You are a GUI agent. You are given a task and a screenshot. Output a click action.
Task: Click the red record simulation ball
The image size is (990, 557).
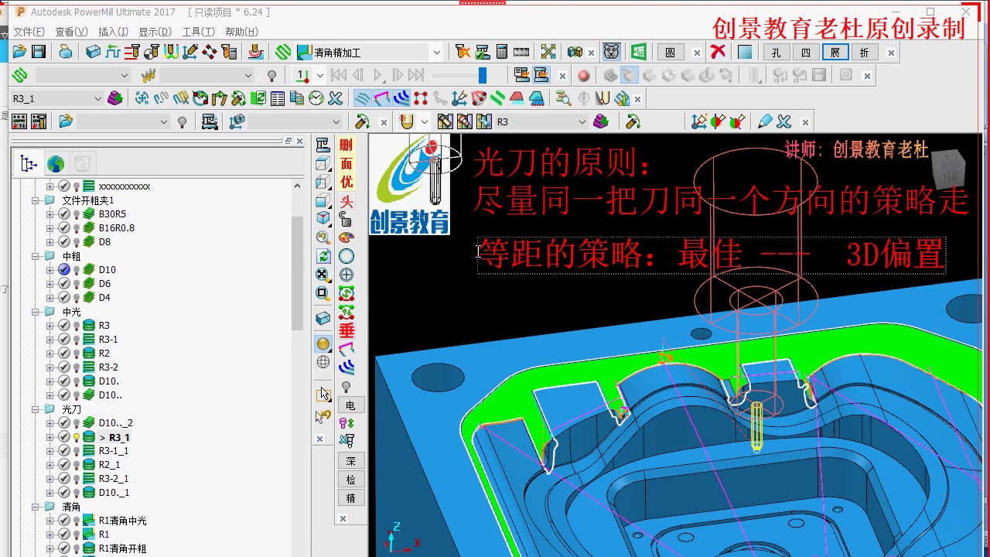(x=584, y=76)
